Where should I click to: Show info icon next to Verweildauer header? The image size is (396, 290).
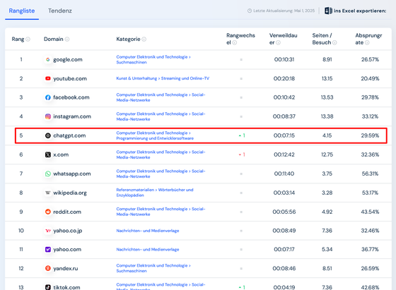(278, 42)
